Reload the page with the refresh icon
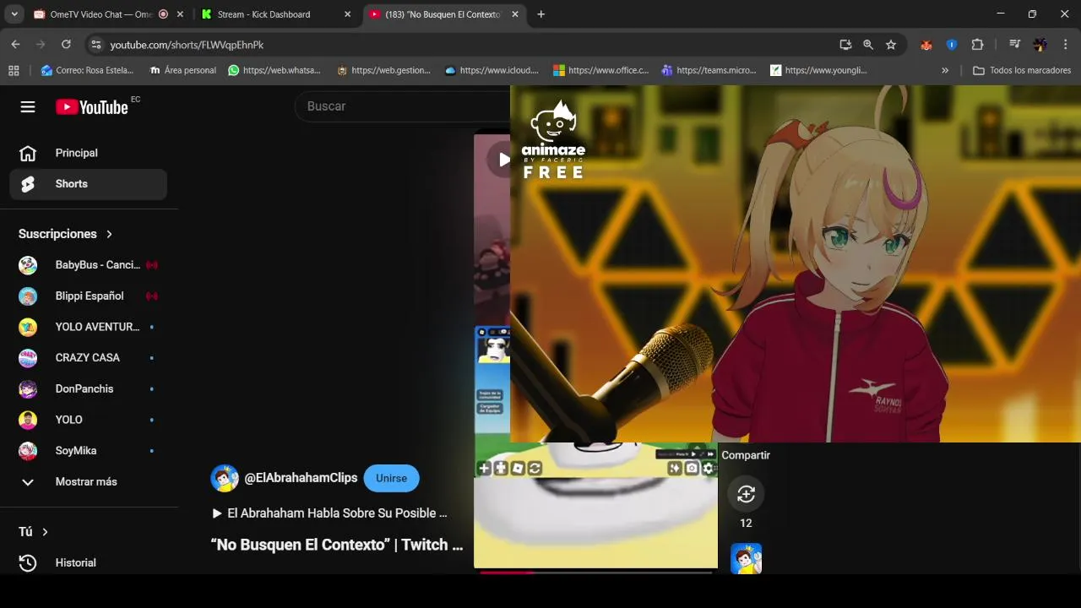Image resolution: width=1081 pixels, height=608 pixels. tap(66, 44)
